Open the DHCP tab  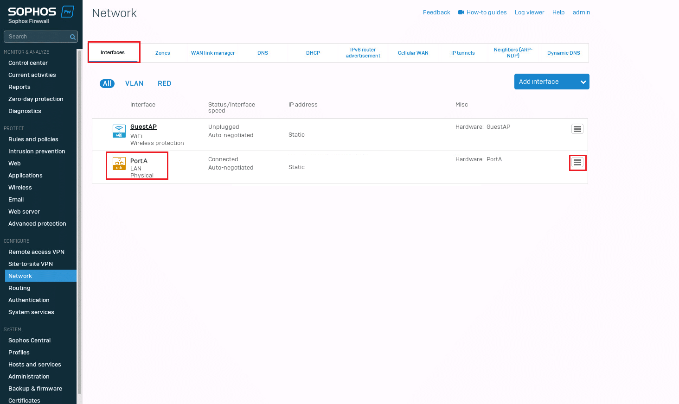(313, 53)
